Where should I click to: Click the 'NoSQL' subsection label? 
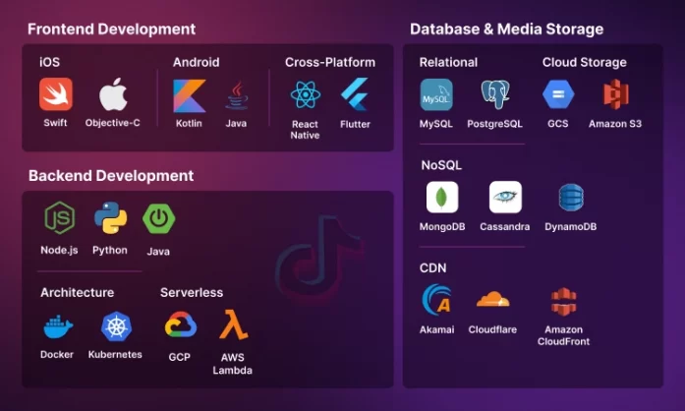click(441, 165)
